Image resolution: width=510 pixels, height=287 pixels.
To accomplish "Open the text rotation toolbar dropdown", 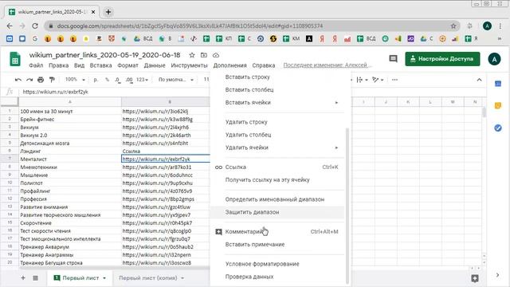I will [378, 80].
